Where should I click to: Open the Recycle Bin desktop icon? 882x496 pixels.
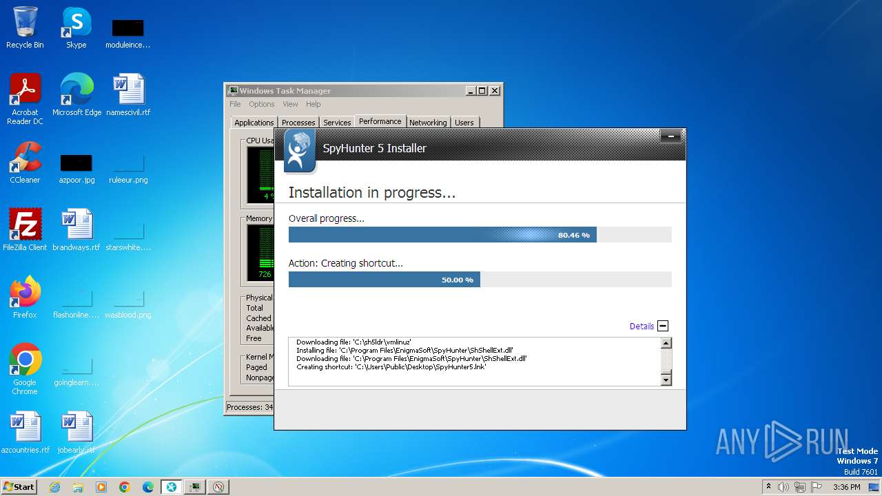pos(25,28)
